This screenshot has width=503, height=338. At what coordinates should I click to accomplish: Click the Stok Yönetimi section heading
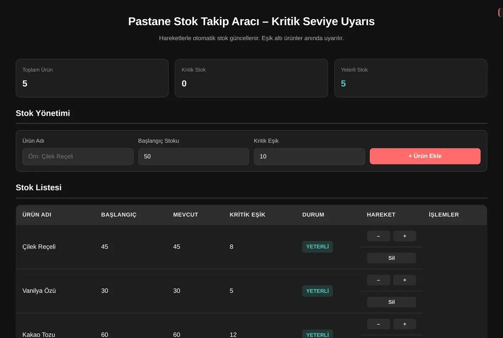pyautogui.click(x=43, y=113)
